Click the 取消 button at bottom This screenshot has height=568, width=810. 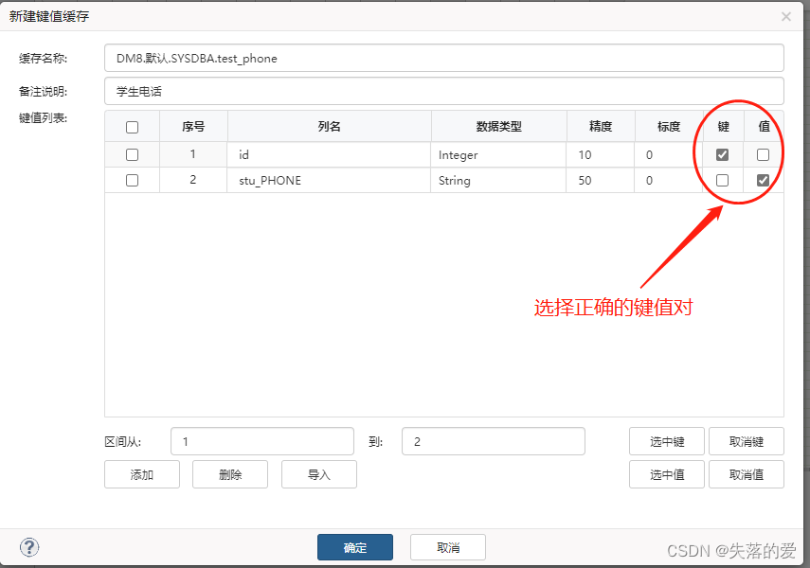click(448, 547)
